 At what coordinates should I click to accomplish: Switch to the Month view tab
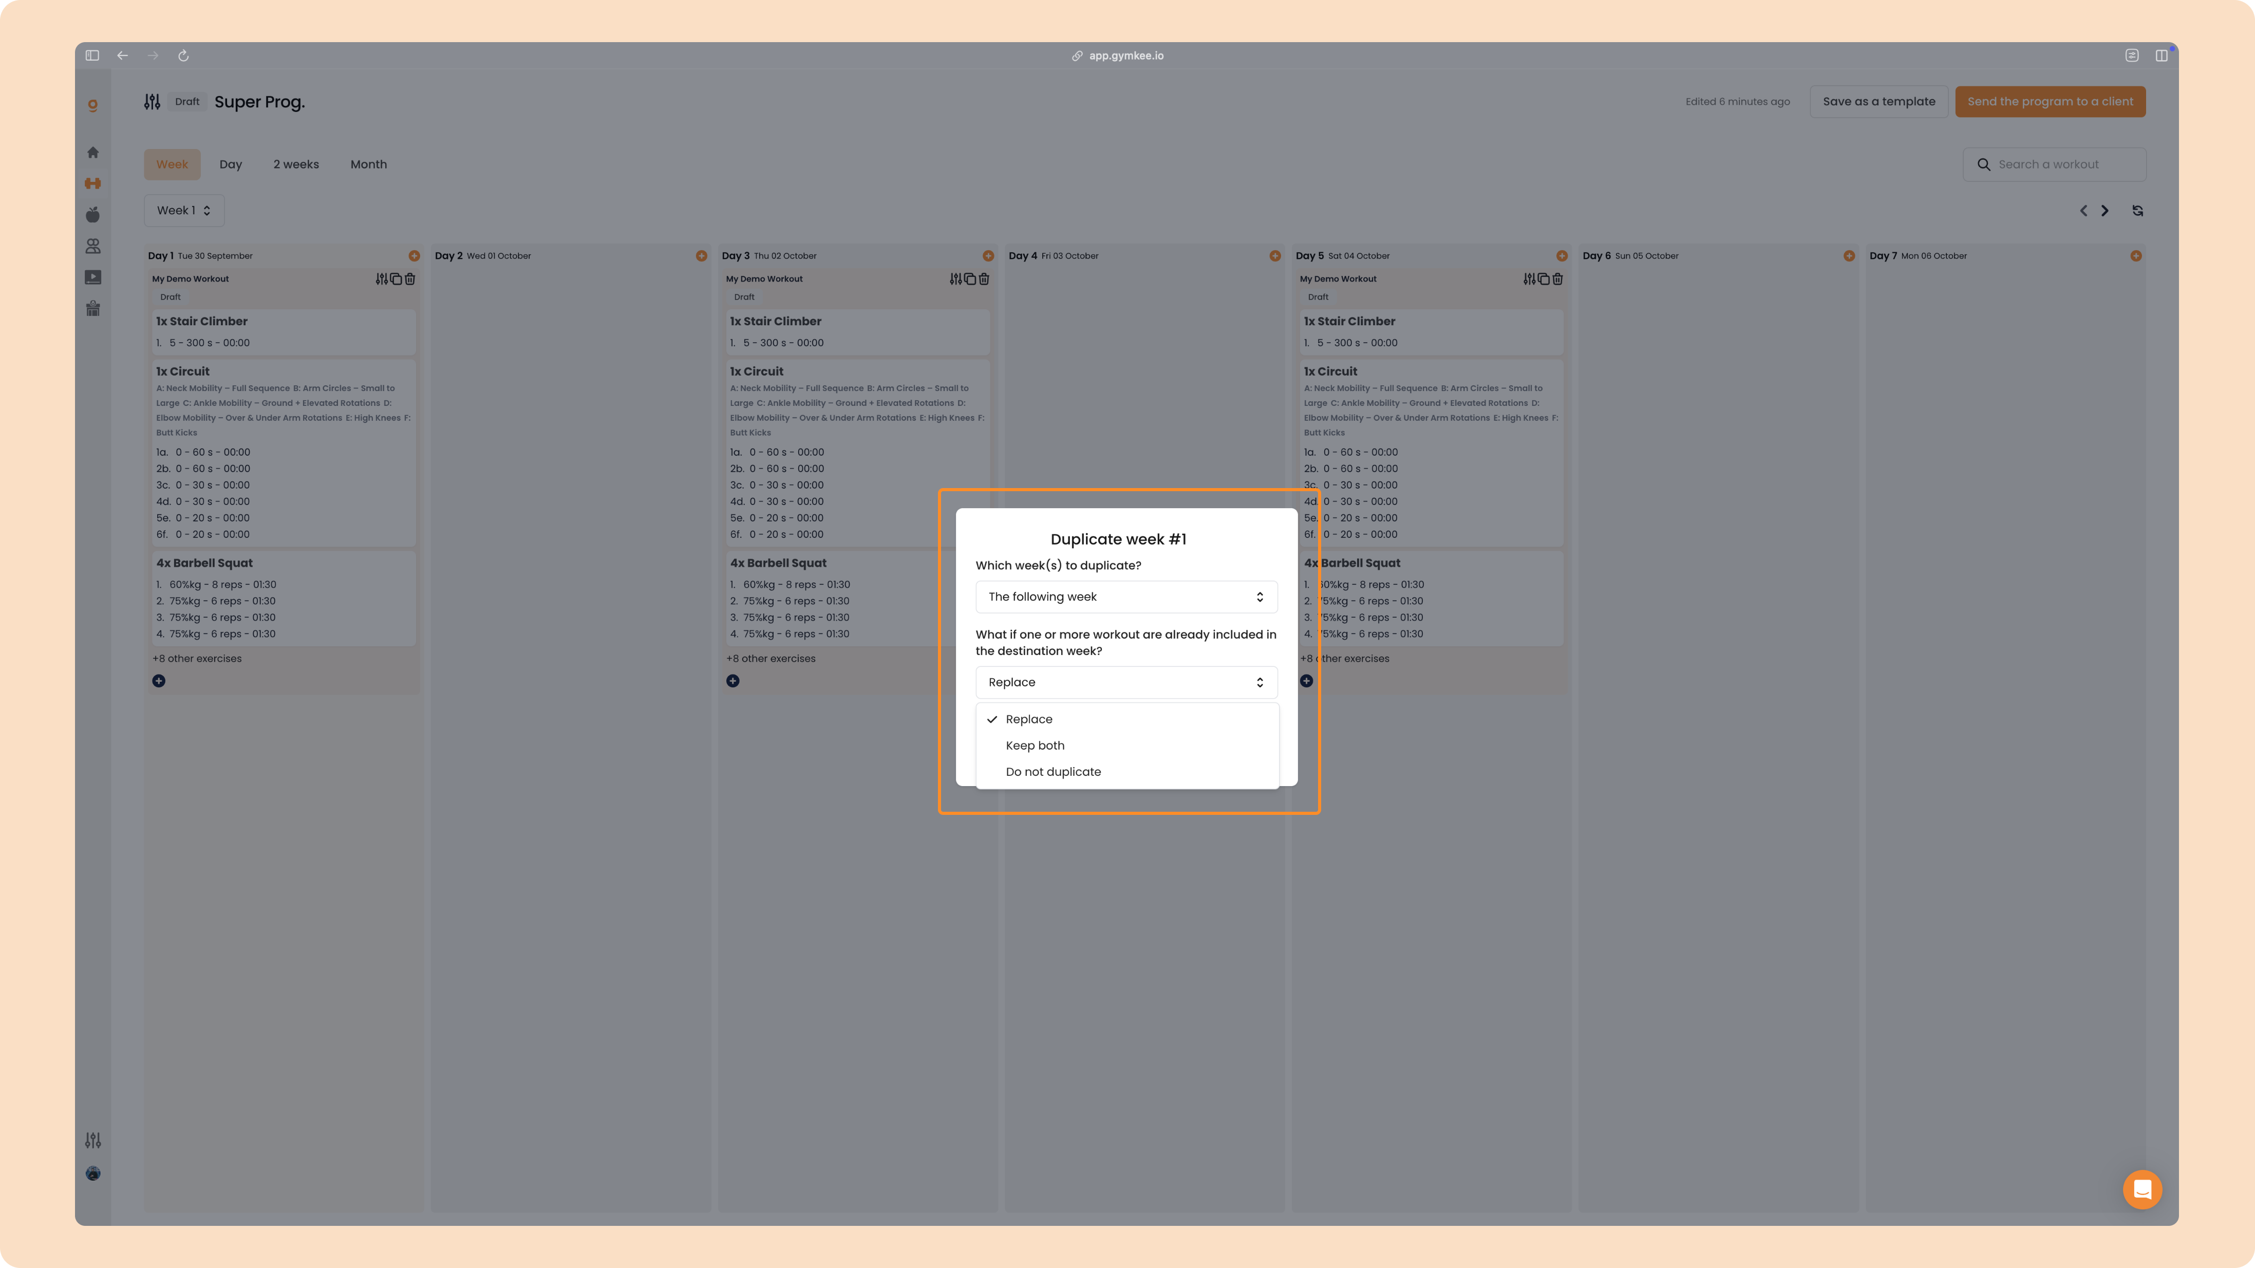pos(368,164)
